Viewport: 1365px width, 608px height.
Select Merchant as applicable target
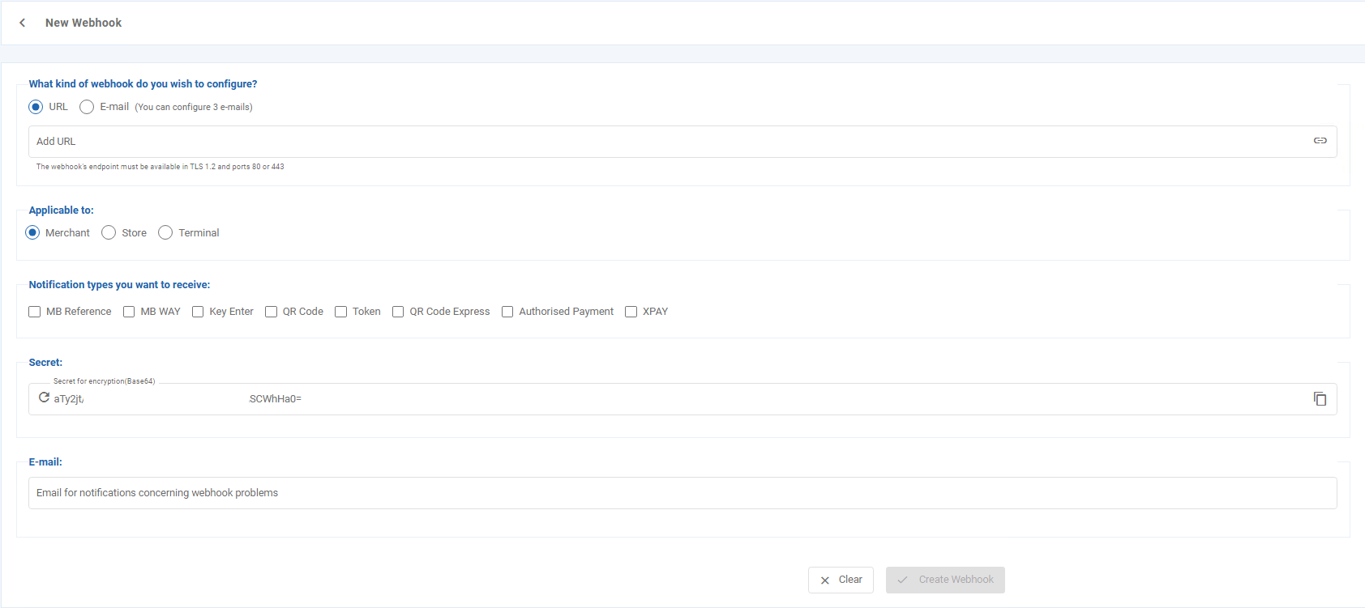(32, 233)
